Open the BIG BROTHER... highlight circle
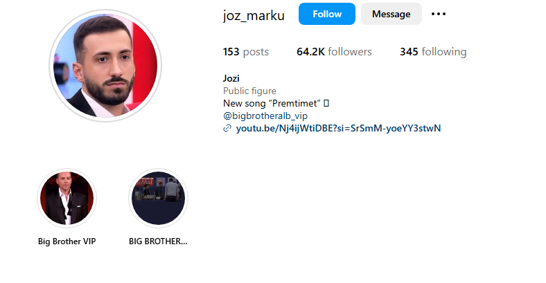546x283 pixels. tap(158, 198)
